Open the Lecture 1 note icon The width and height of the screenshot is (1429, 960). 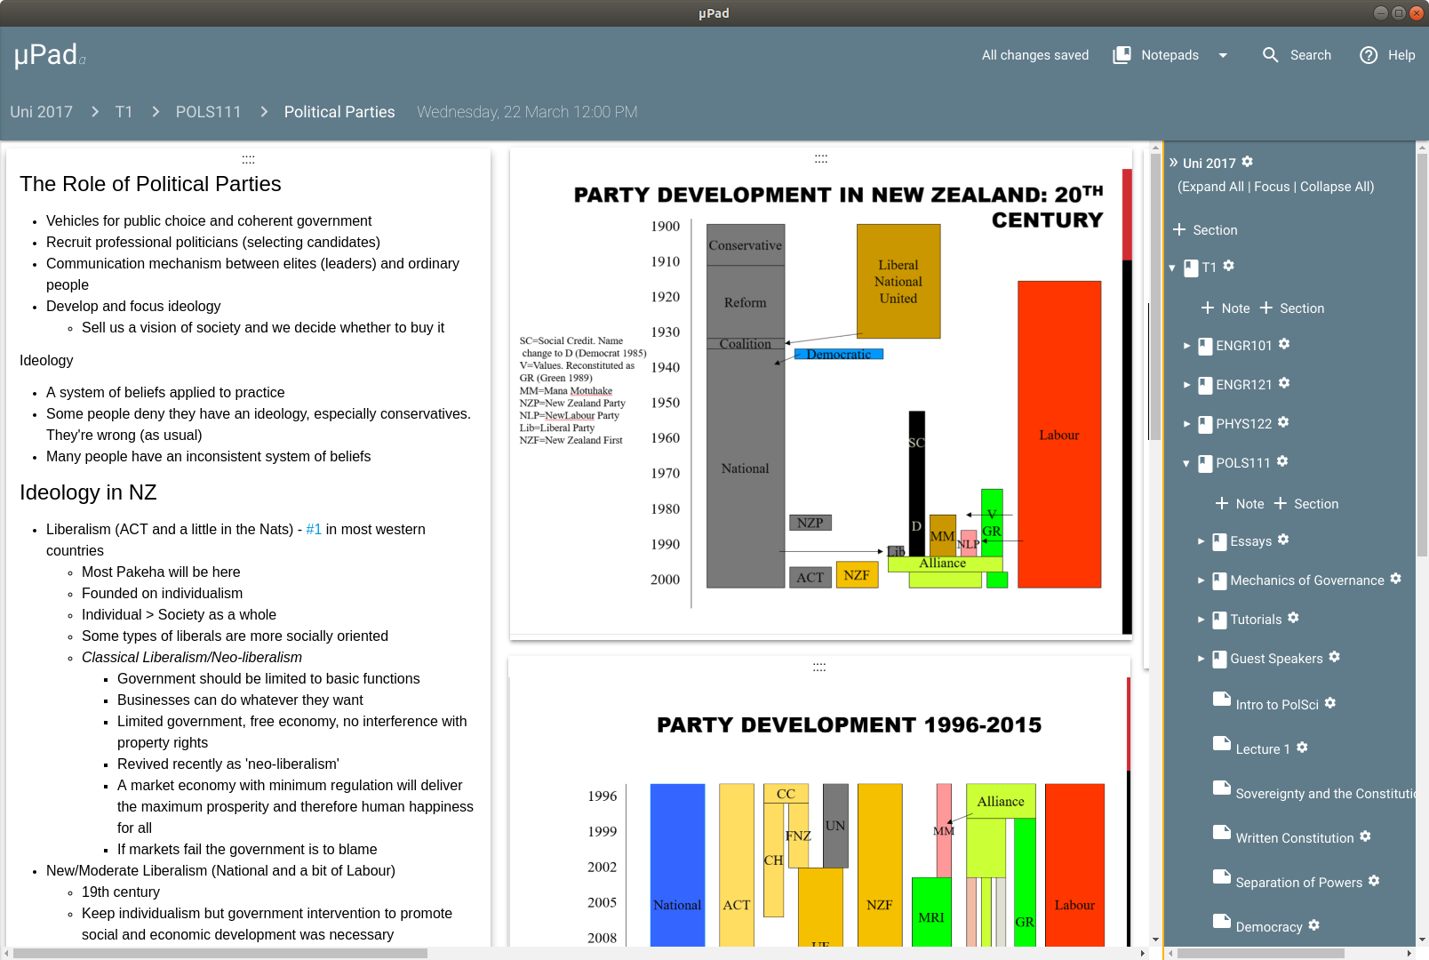[x=1222, y=744]
